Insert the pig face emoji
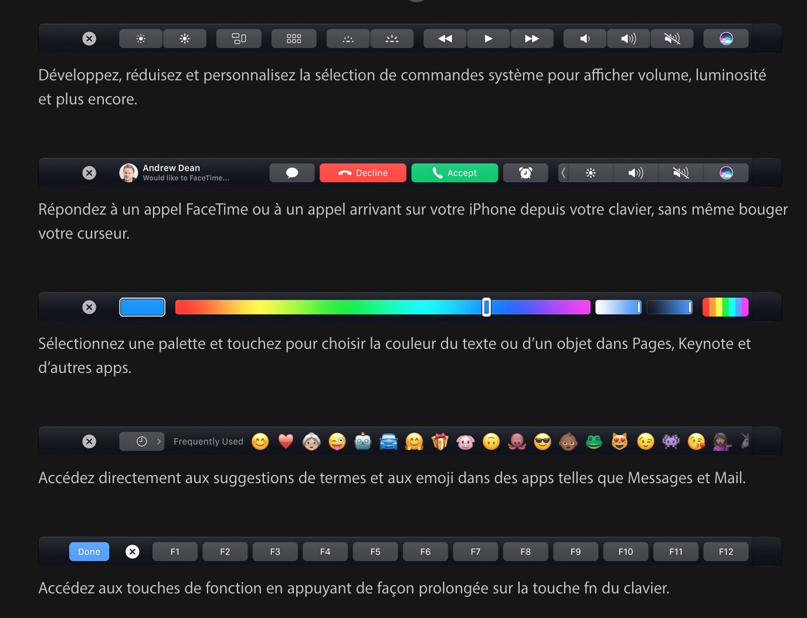 (x=466, y=442)
